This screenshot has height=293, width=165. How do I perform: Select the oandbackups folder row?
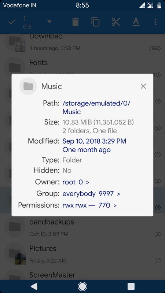tap(82, 227)
